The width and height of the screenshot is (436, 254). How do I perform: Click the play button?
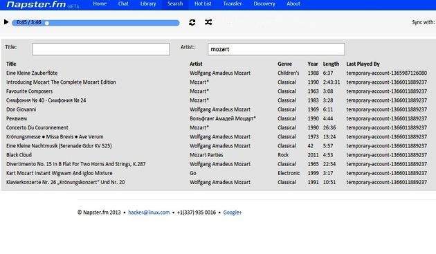[x=6, y=22]
